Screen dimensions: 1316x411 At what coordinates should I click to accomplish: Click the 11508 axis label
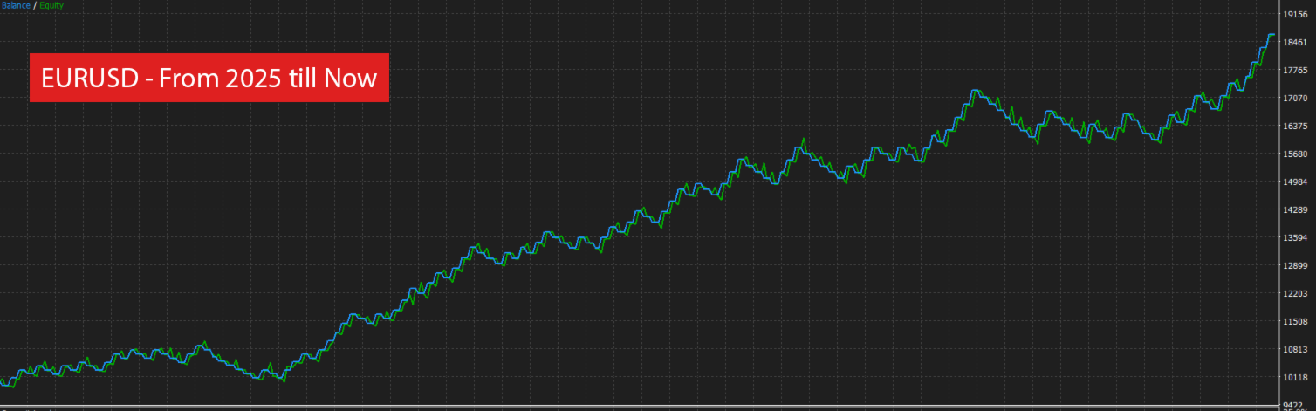pyautogui.click(x=1294, y=321)
